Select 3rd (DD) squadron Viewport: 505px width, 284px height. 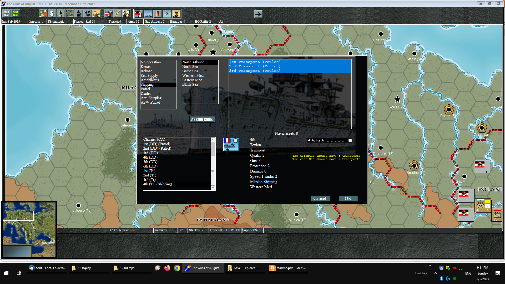click(x=177, y=153)
